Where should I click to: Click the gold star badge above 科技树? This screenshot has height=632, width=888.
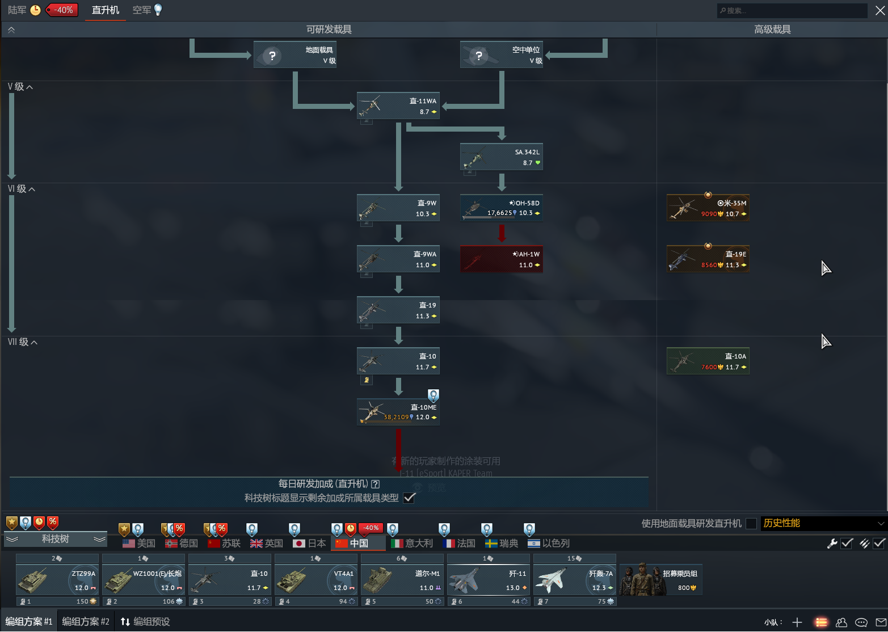point(12,522)
